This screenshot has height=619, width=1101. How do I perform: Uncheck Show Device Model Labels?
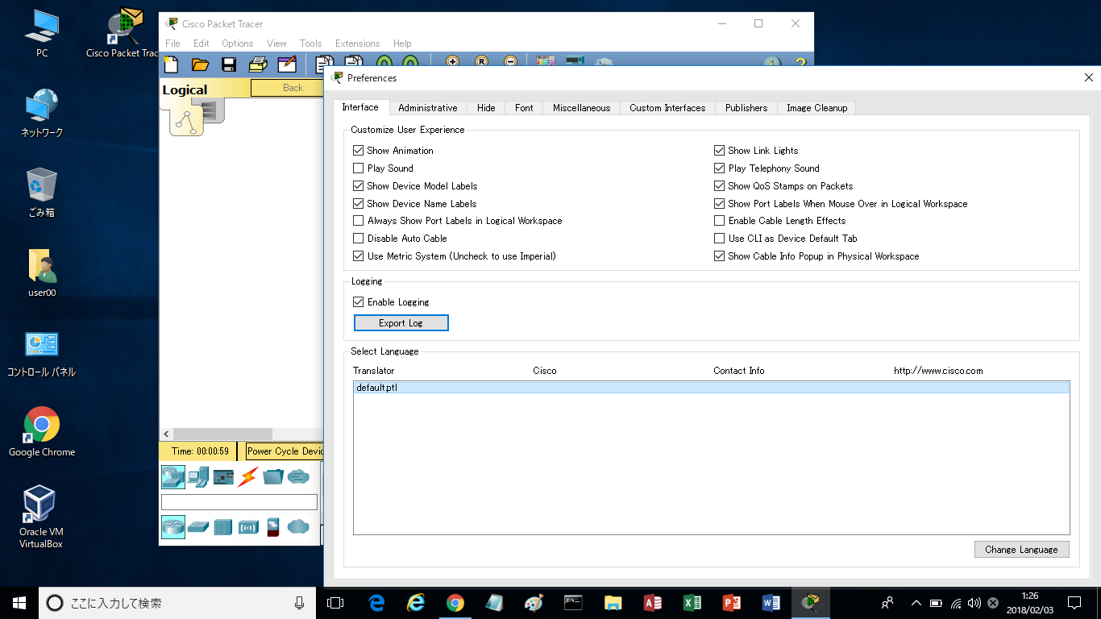pos(358,185)
